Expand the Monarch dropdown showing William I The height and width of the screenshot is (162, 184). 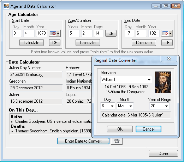(x=126, y=80)
